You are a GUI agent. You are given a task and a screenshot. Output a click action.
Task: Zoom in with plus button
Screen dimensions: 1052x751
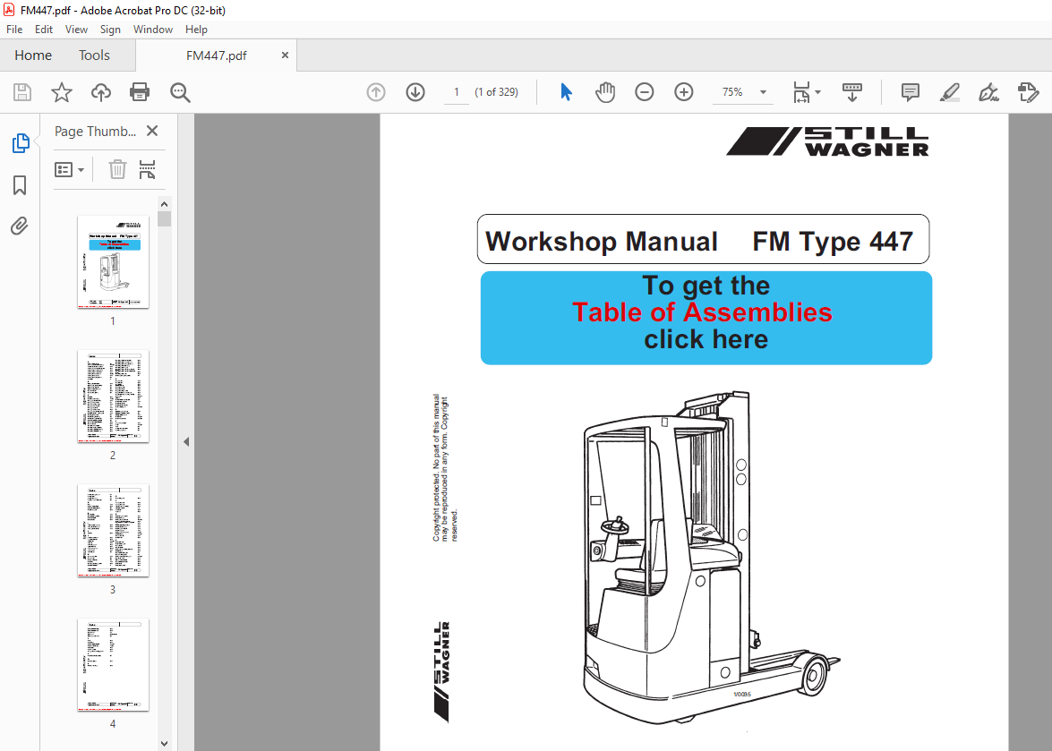click(684, 92)
